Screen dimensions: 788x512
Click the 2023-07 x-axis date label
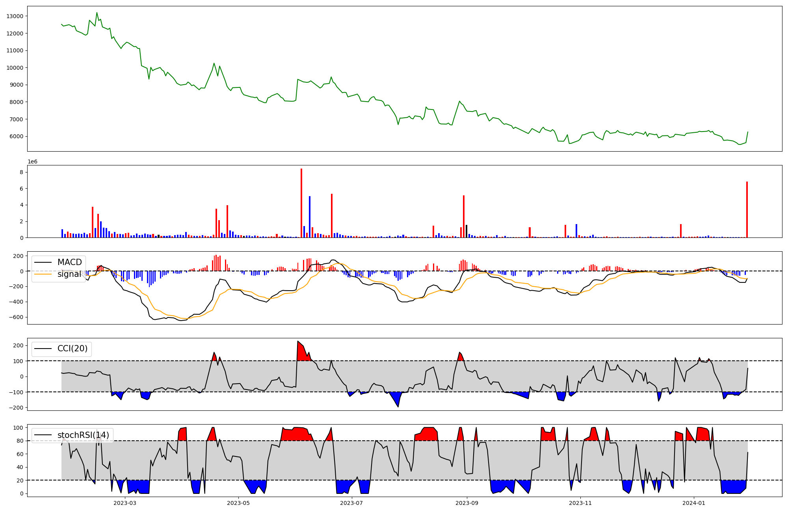pyautogui.click(x=351, y=503)
